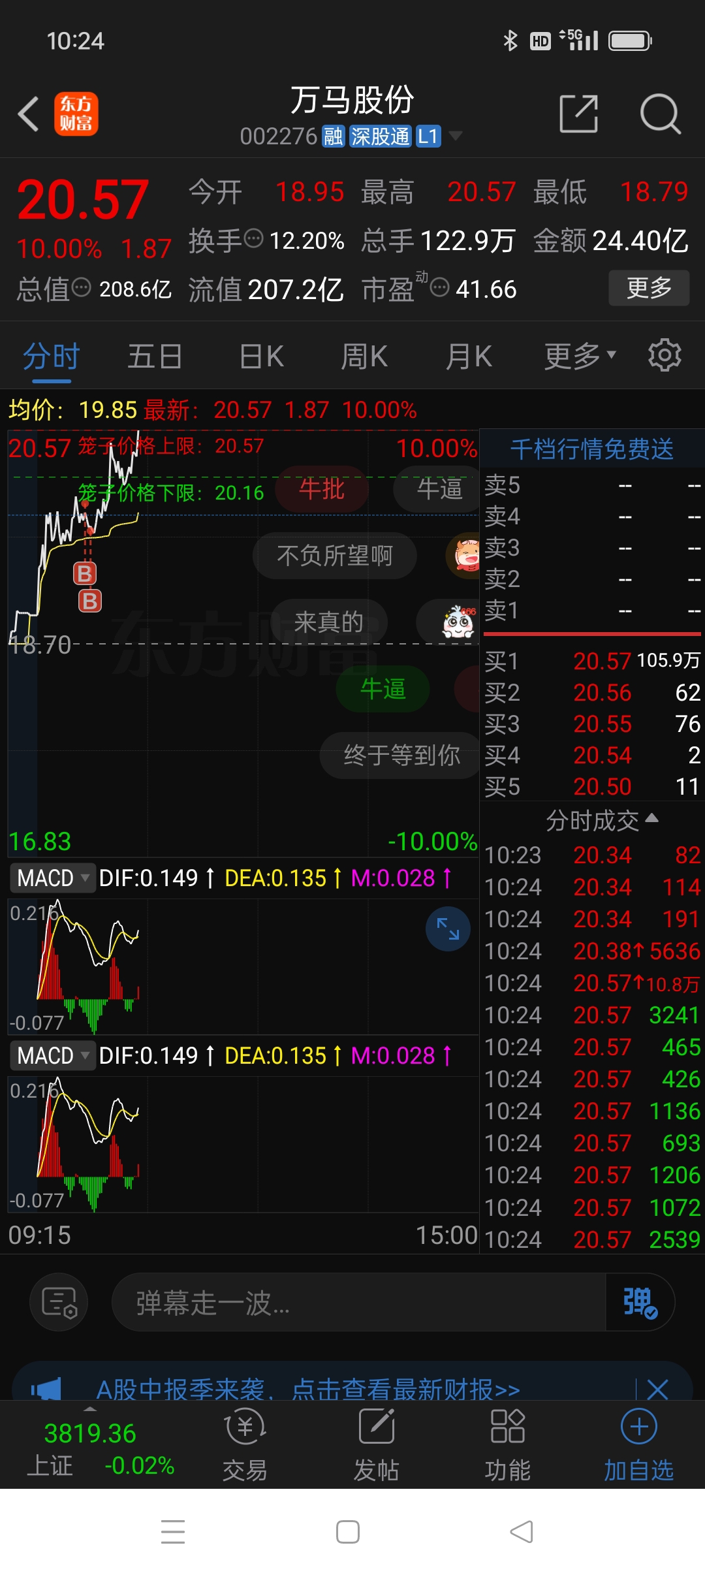Open the 东方财富 logo icon
Viewport: 705px width, 1575px height.
(76, 114)
